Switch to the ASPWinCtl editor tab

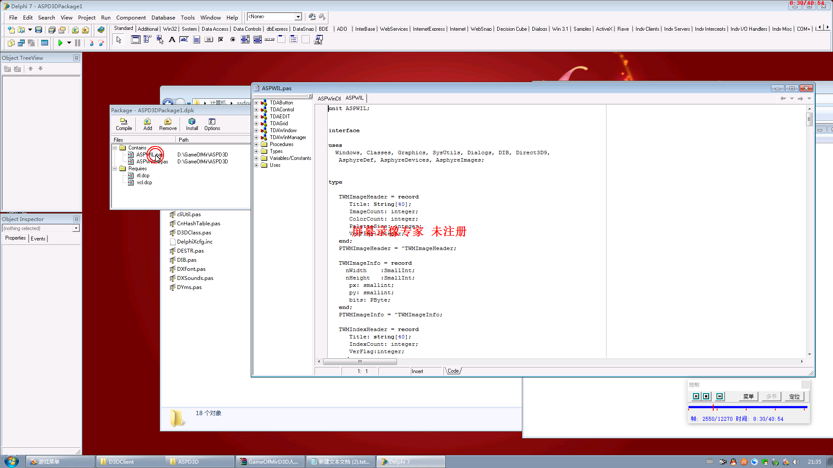[329, 98]
